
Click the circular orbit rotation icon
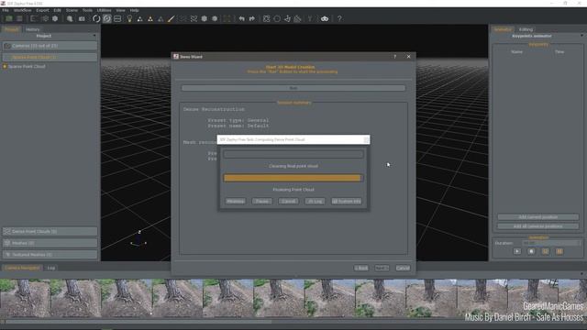coord(96,18)
